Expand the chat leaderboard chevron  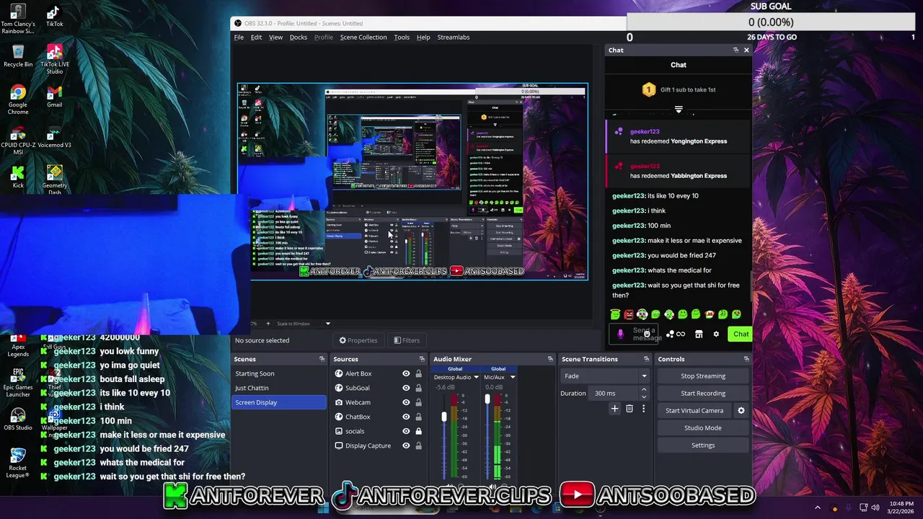click(x=679, y=110)
